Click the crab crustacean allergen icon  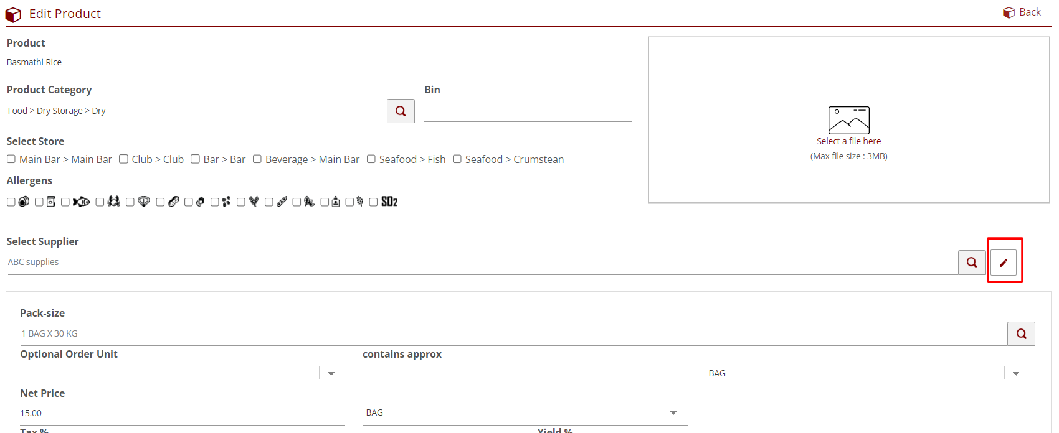point(114,202)
